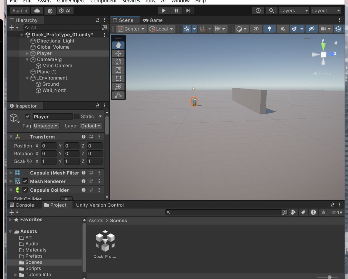The width and height of the screenshot is (348, 279).
Task: Open the GameObject menu
Action: tap(71, 1)
